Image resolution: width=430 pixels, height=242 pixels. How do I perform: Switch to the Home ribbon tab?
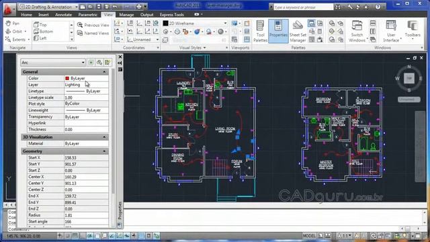tap(26, 15)
